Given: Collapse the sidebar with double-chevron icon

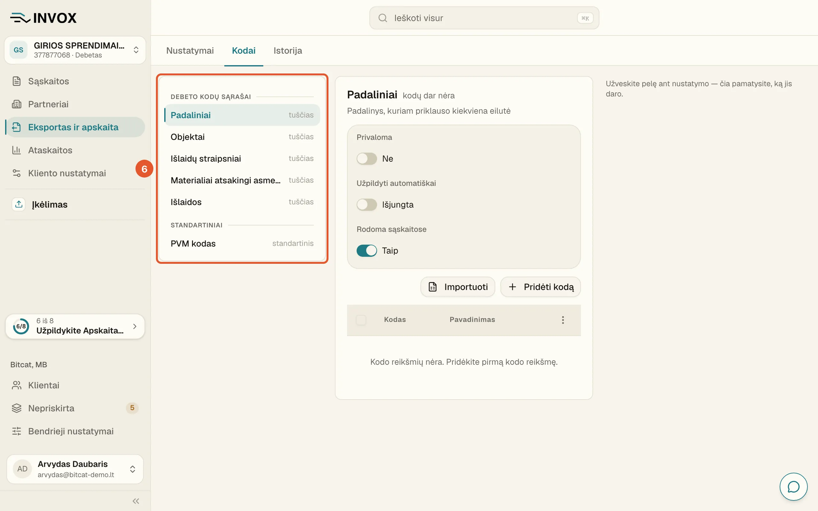Looking at the screenshot, I should pyautogui.click(x=136, y=501).
